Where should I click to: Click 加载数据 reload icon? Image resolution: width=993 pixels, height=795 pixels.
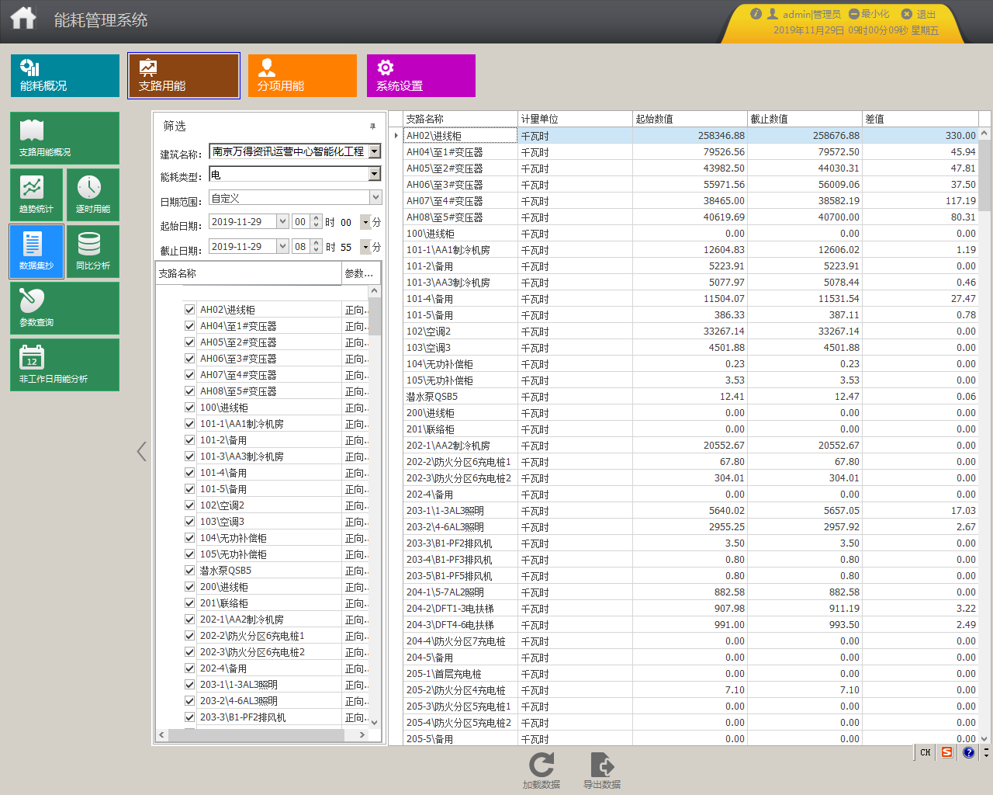point(541,765)
